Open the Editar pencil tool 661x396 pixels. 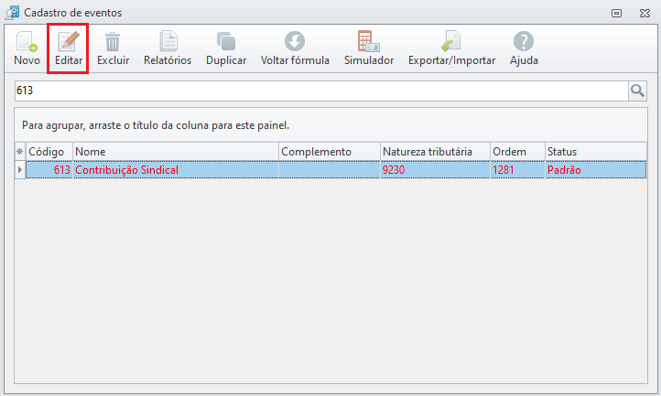69,48
